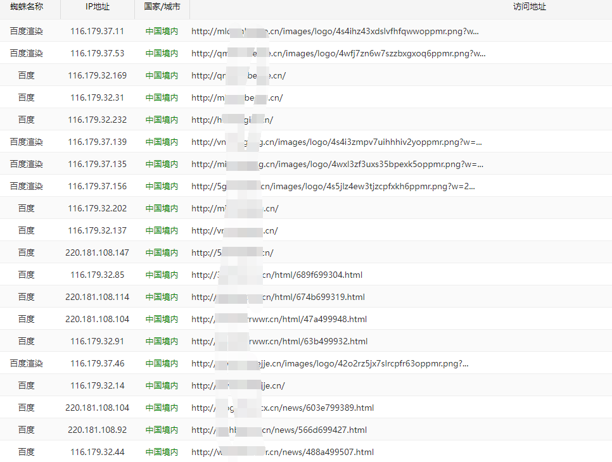Screen dimensions: 612x462
Task: Click 百度 in the 220.181.108.147 row
Action: [27, 253]
